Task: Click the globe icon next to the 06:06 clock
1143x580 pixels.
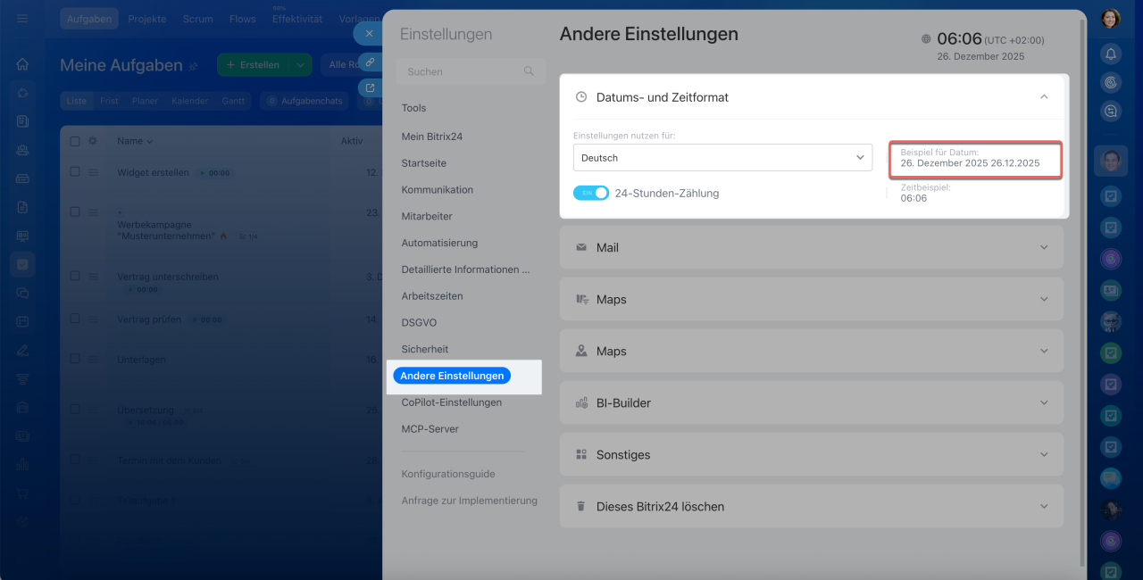Action: (x=926, y=39)
